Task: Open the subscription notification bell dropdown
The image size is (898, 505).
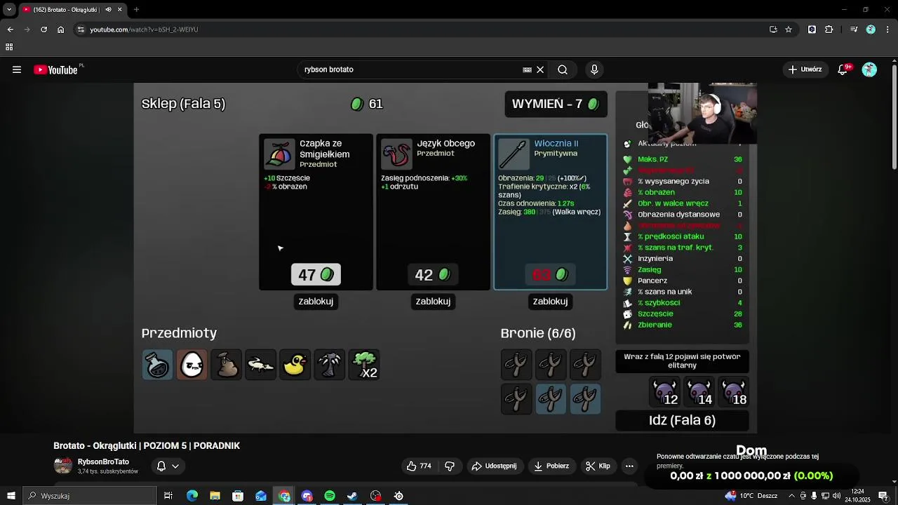Action: [x=168, y=466]
